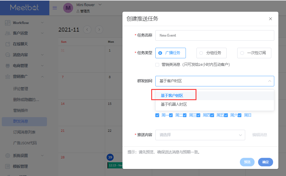Click the Workflow sidebar icon
286x176 pixels.
tap(8, 23)
